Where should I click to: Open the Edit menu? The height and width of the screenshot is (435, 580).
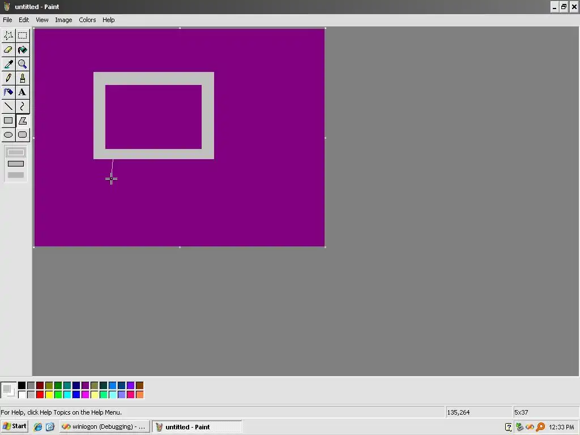tap(24, 20)
